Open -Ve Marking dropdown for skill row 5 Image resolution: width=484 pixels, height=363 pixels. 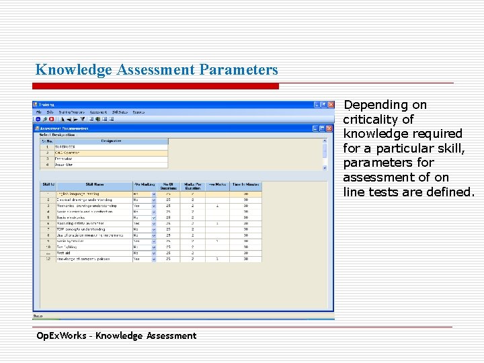point(154,218)
